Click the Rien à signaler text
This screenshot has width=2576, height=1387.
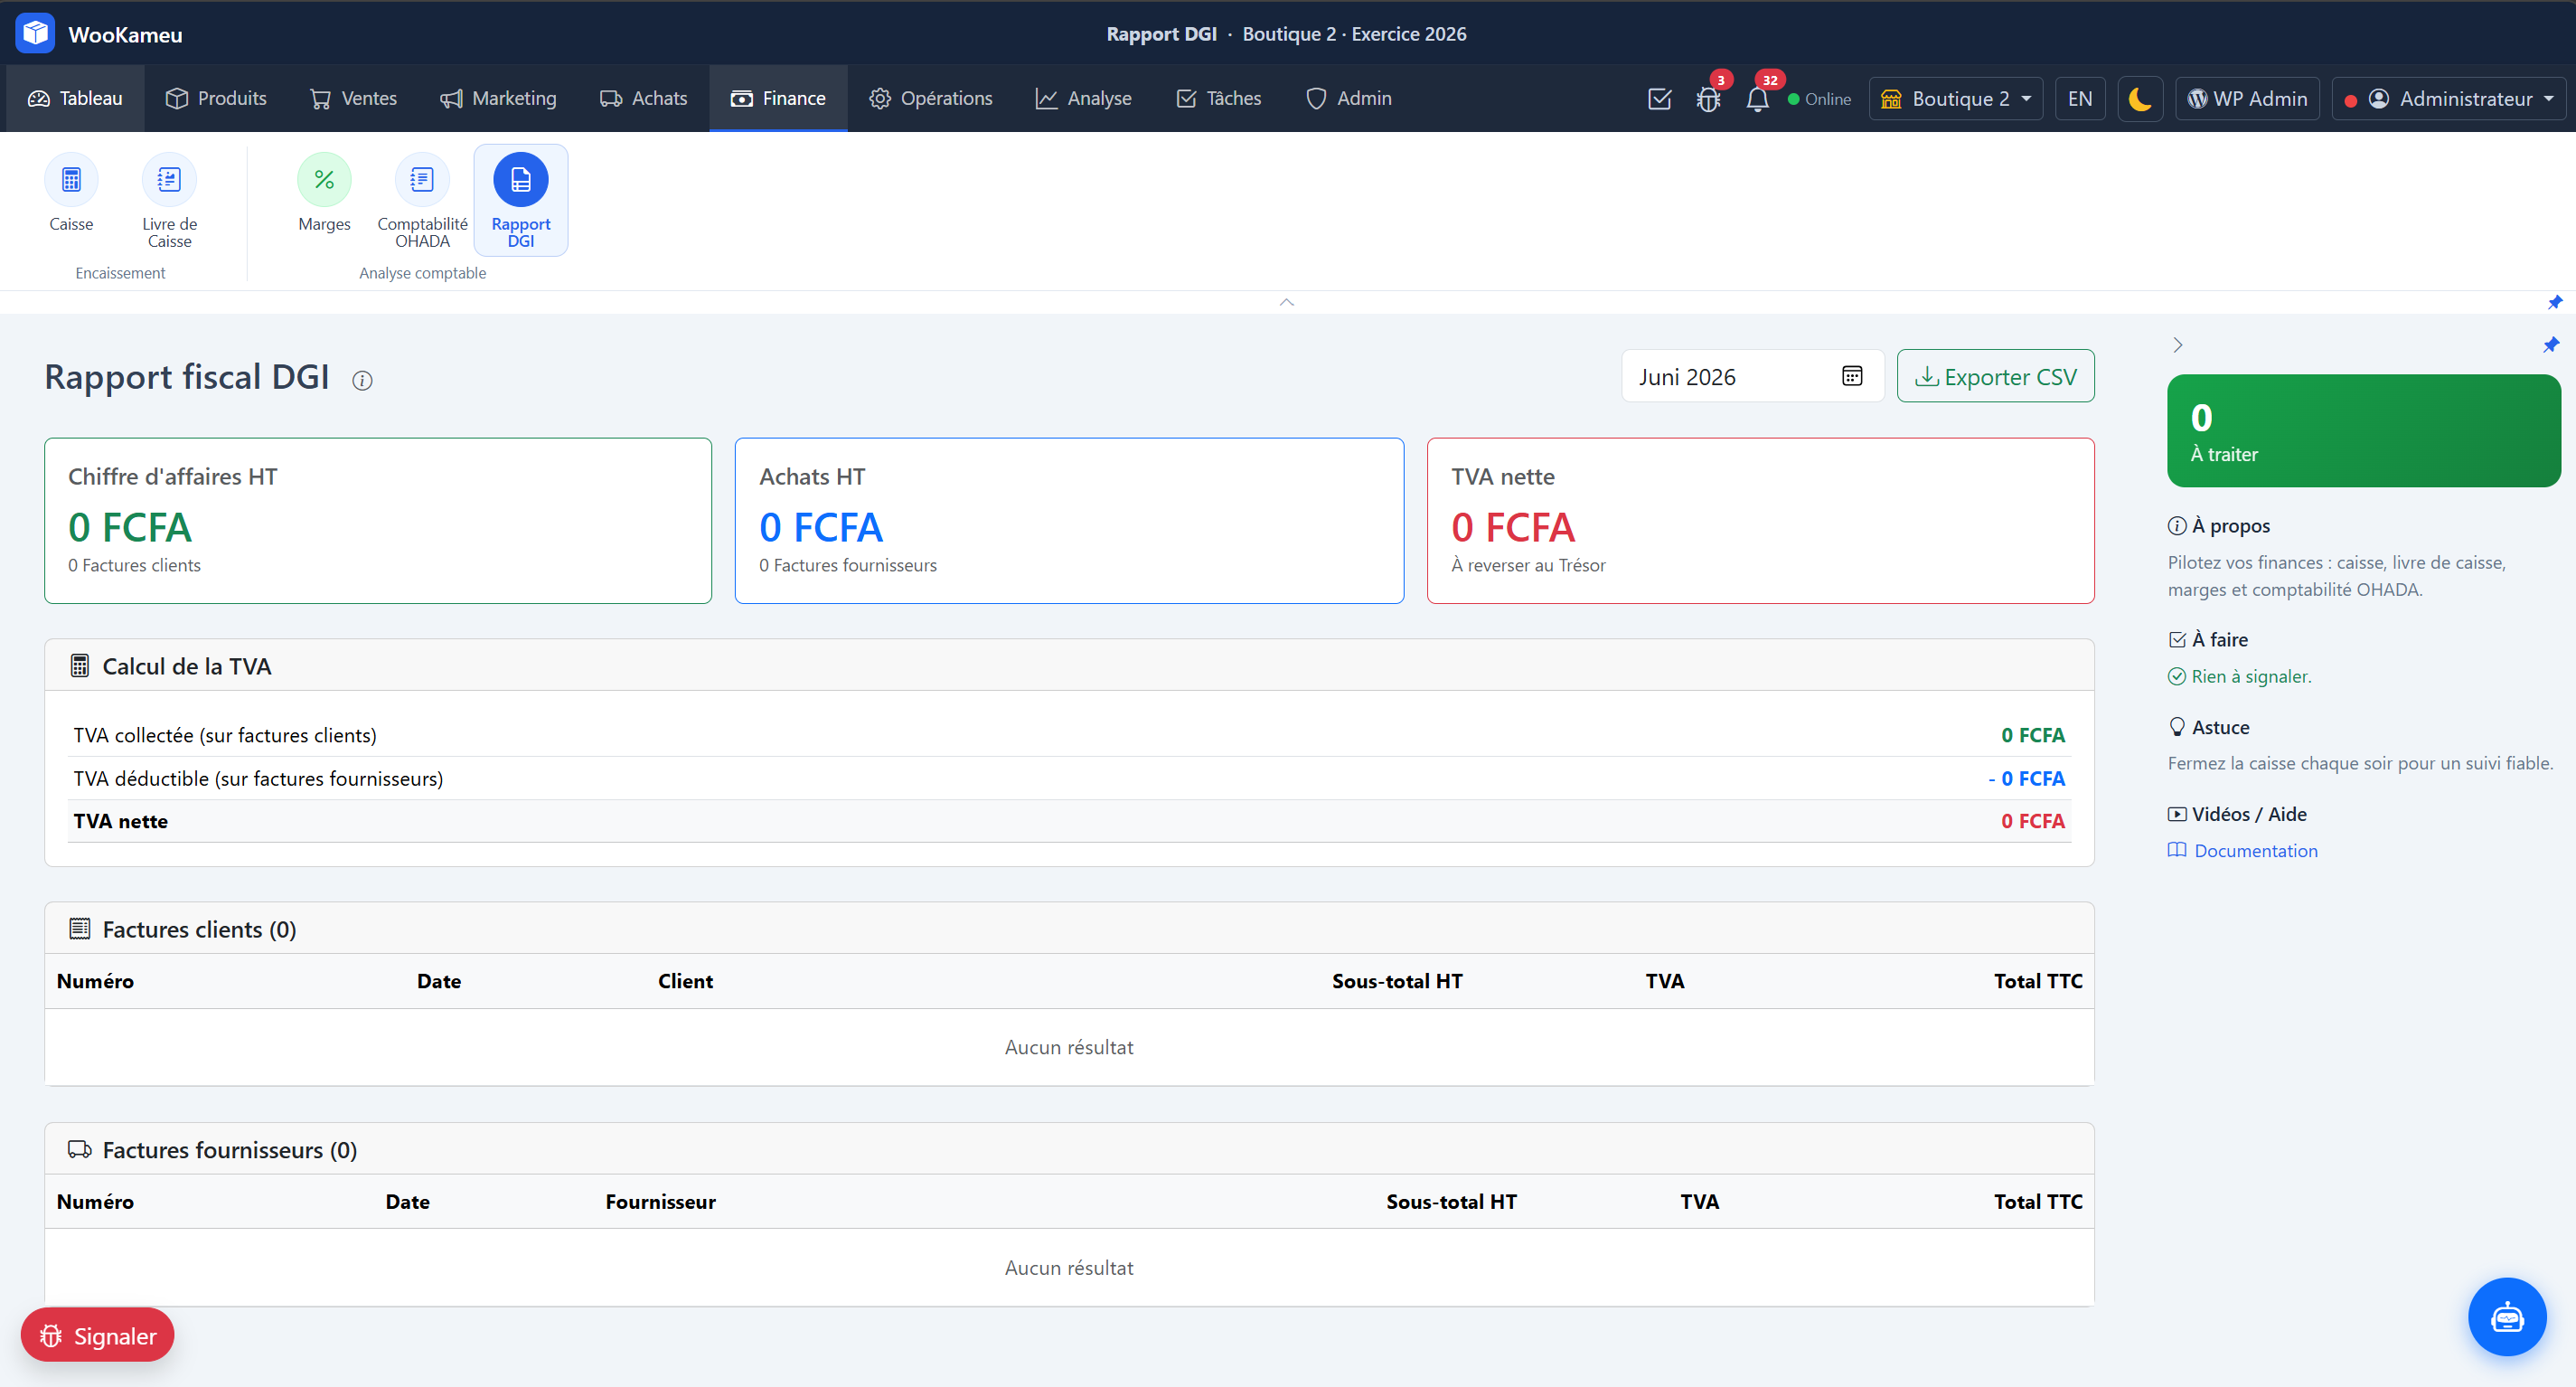(2251, 677)
